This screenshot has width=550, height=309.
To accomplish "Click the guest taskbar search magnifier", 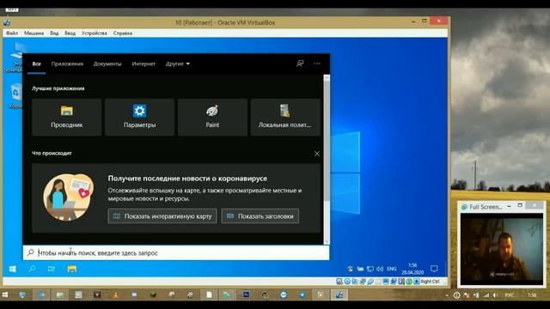I will [32, 269].
